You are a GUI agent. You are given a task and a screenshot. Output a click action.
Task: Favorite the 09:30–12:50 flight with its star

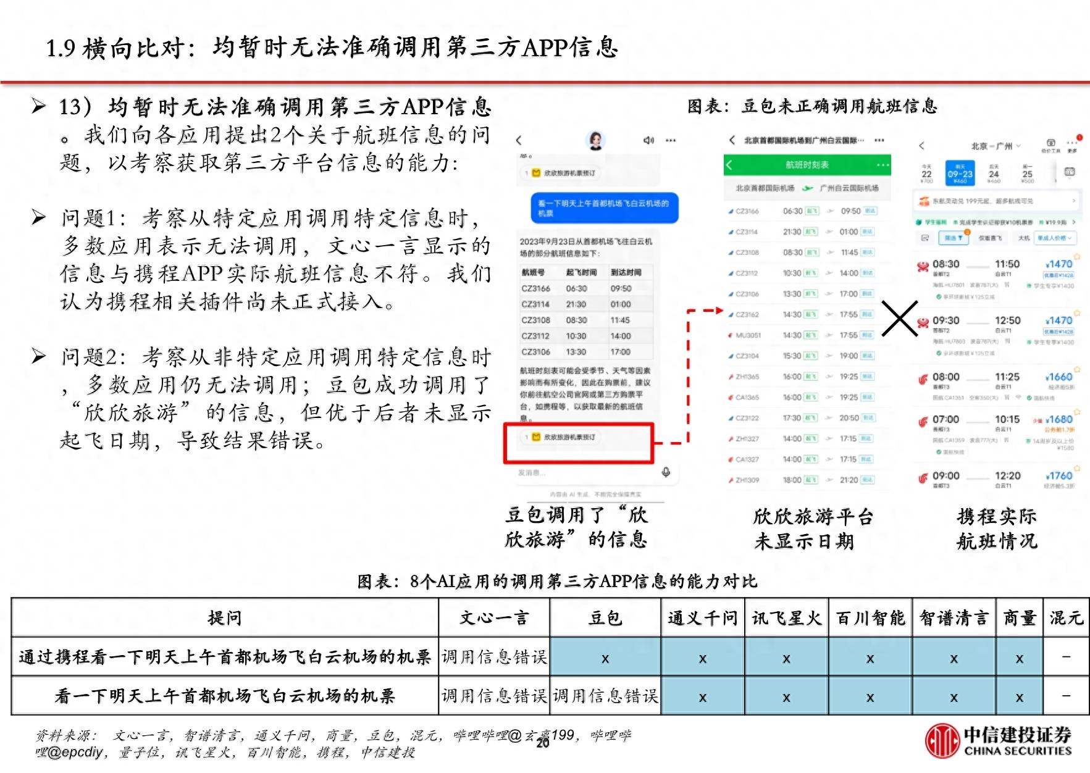(1076, 313)
